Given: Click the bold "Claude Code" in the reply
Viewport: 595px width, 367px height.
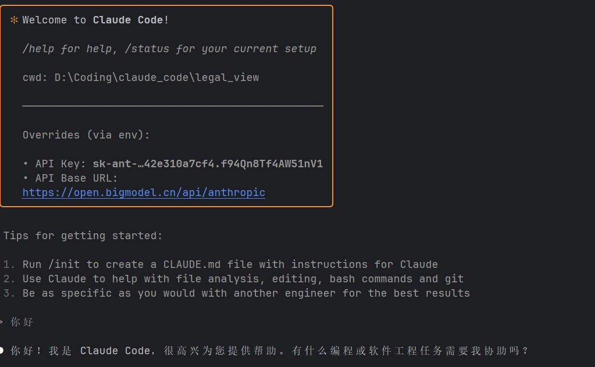Looking at the screenshot, I should 115,351.
